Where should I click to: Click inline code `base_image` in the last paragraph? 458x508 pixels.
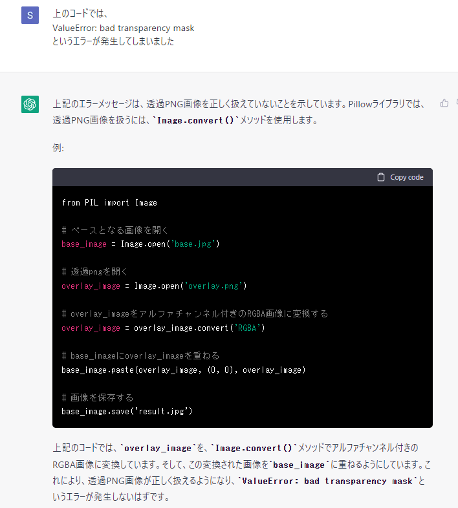pos(299,465)
